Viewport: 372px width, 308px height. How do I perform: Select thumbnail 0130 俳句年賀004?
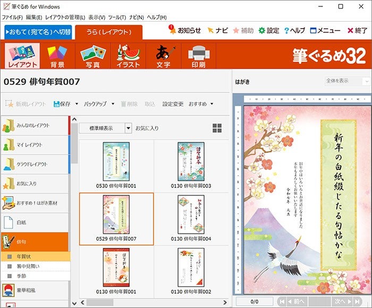coord(191,219)
